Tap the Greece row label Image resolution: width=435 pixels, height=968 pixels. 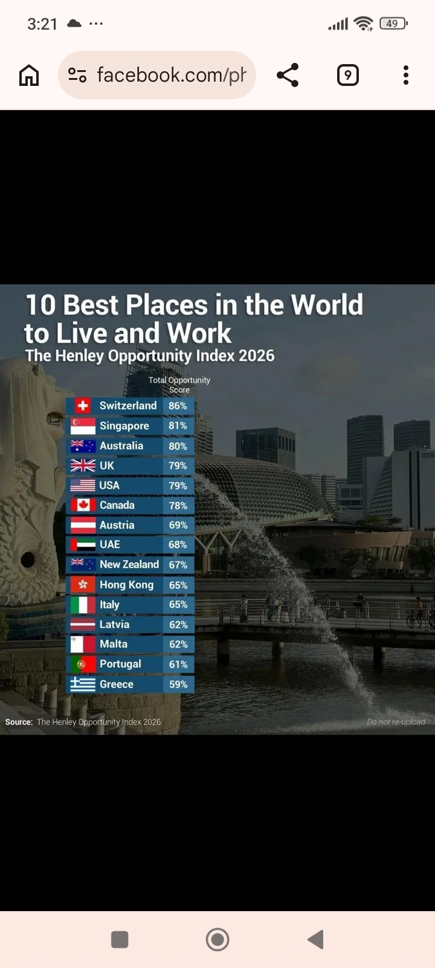(x=117, y=684)
